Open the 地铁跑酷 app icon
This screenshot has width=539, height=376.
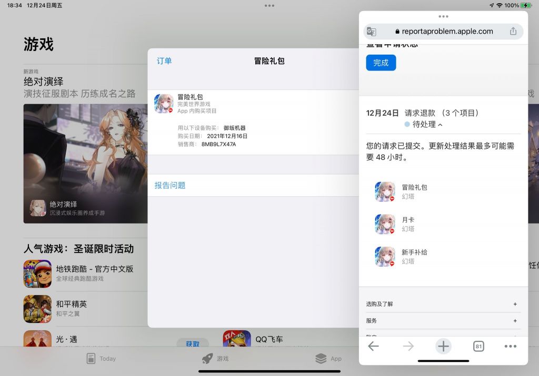(x=37, y=274)
